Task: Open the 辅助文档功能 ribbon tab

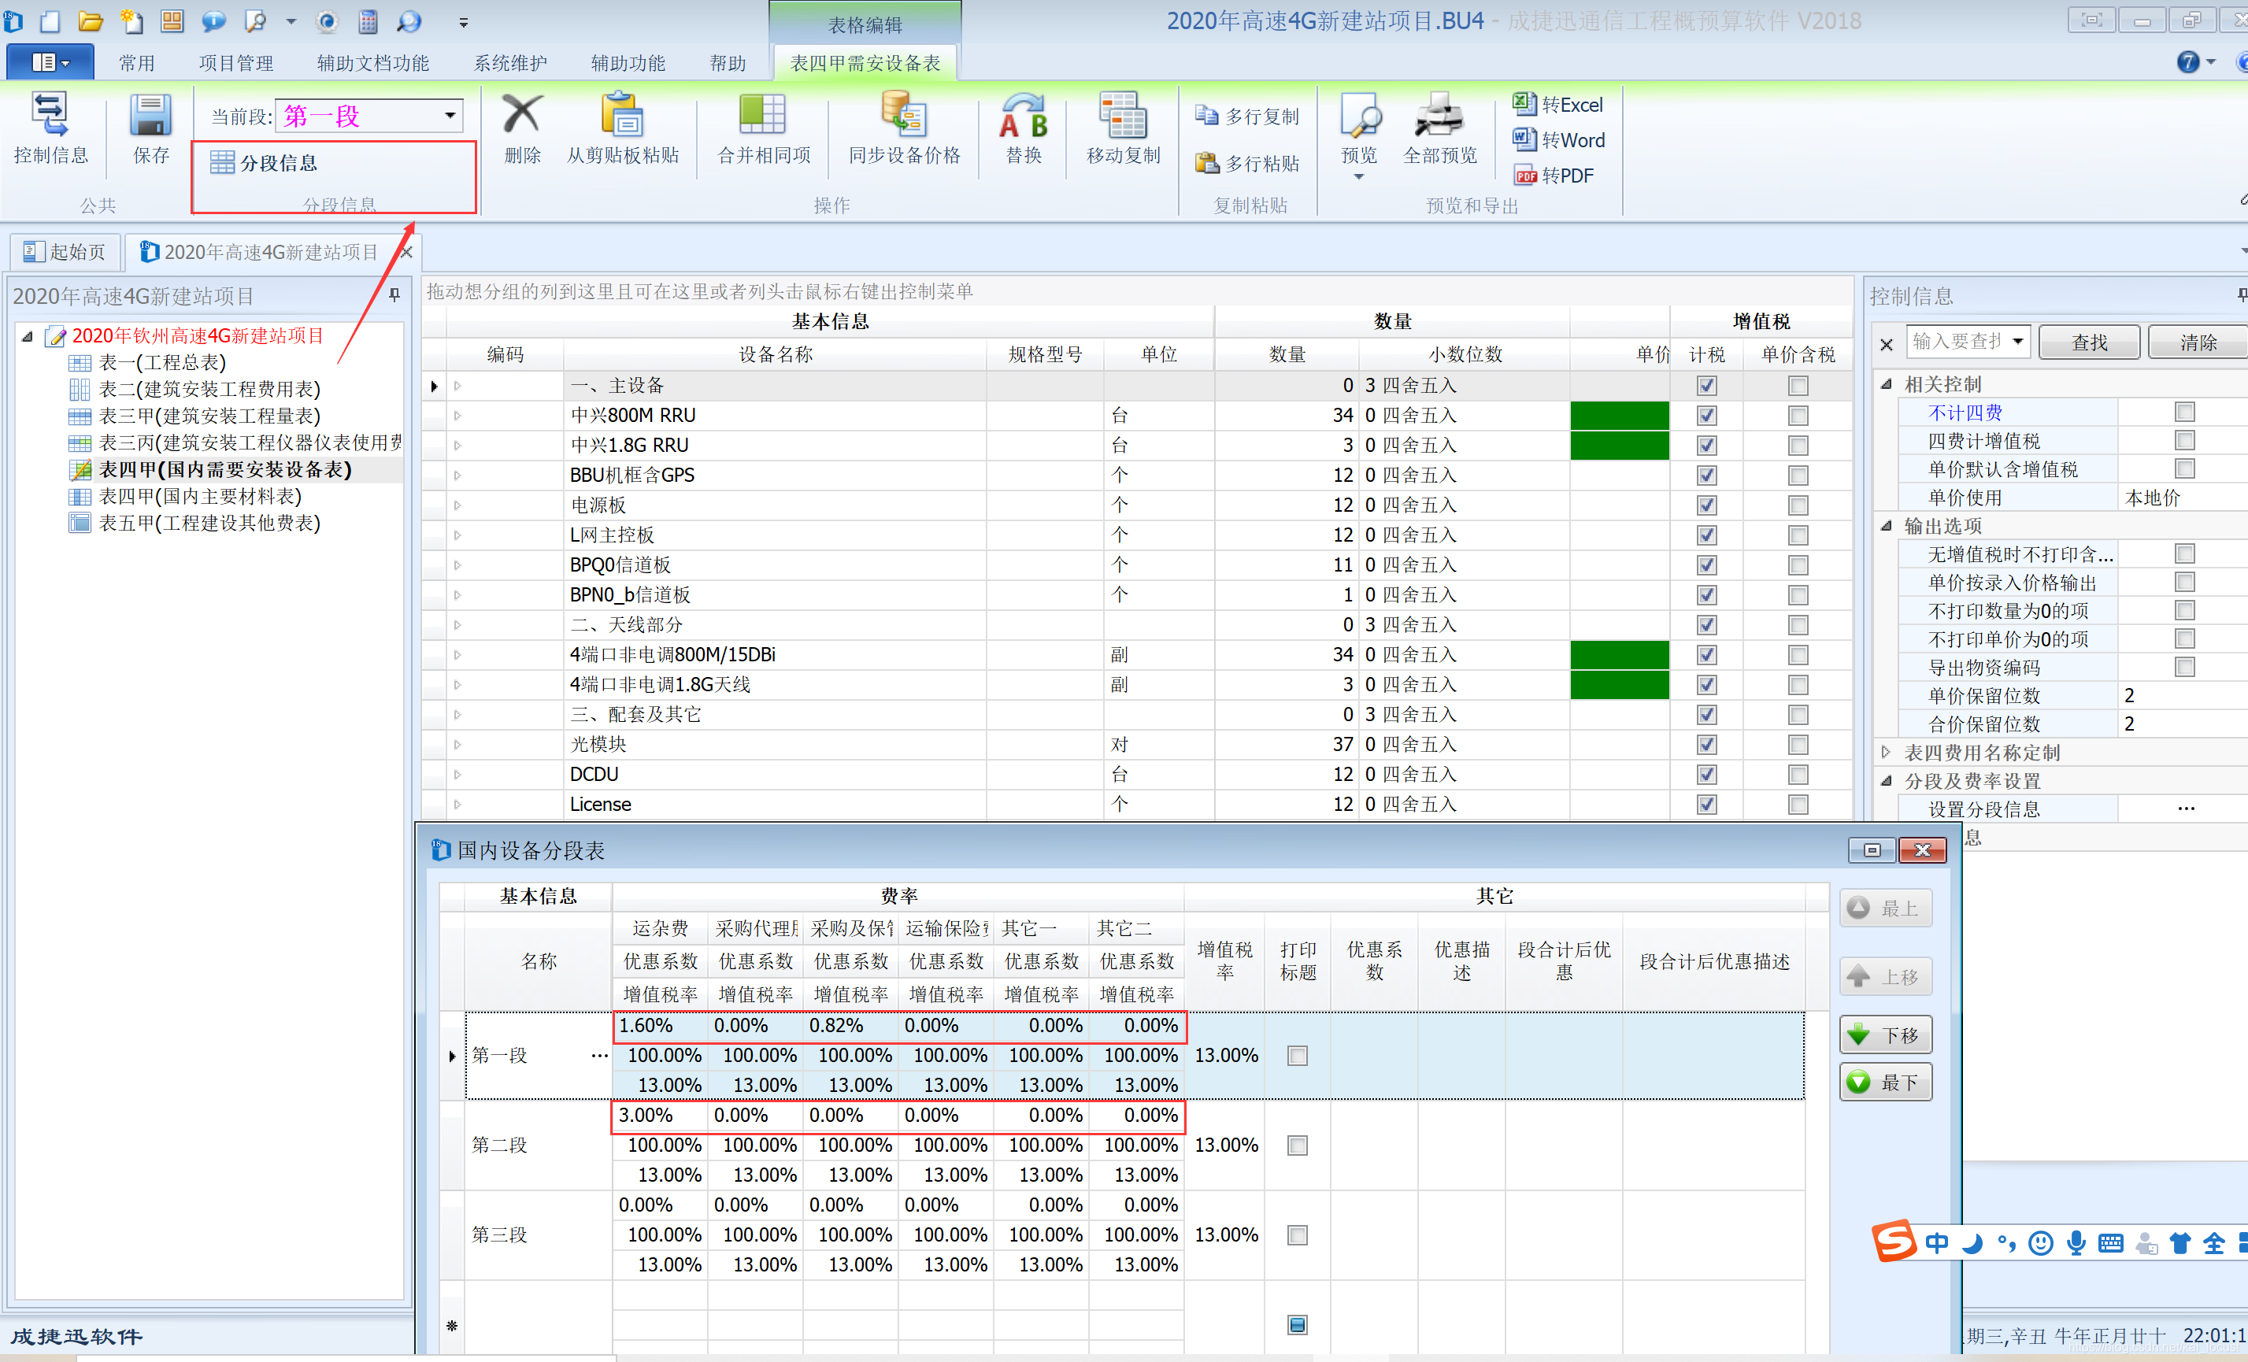Action: point(373,63)
